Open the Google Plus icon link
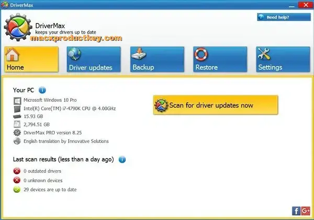 point(306,211)
